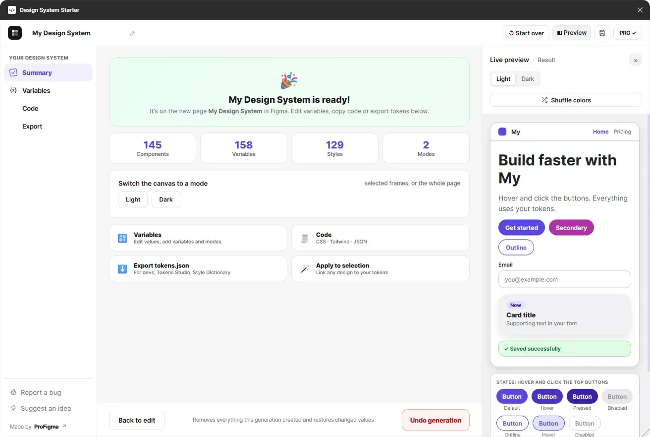Image resolution: width=650 pixels, height=437 pixels.
Task: Click the Pricing link in preview navbar
Action: pyautogui.click(x=622, y=132)
